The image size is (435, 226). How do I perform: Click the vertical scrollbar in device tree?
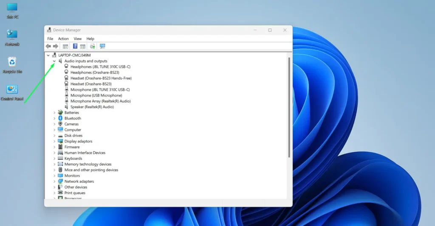point(289,107)
